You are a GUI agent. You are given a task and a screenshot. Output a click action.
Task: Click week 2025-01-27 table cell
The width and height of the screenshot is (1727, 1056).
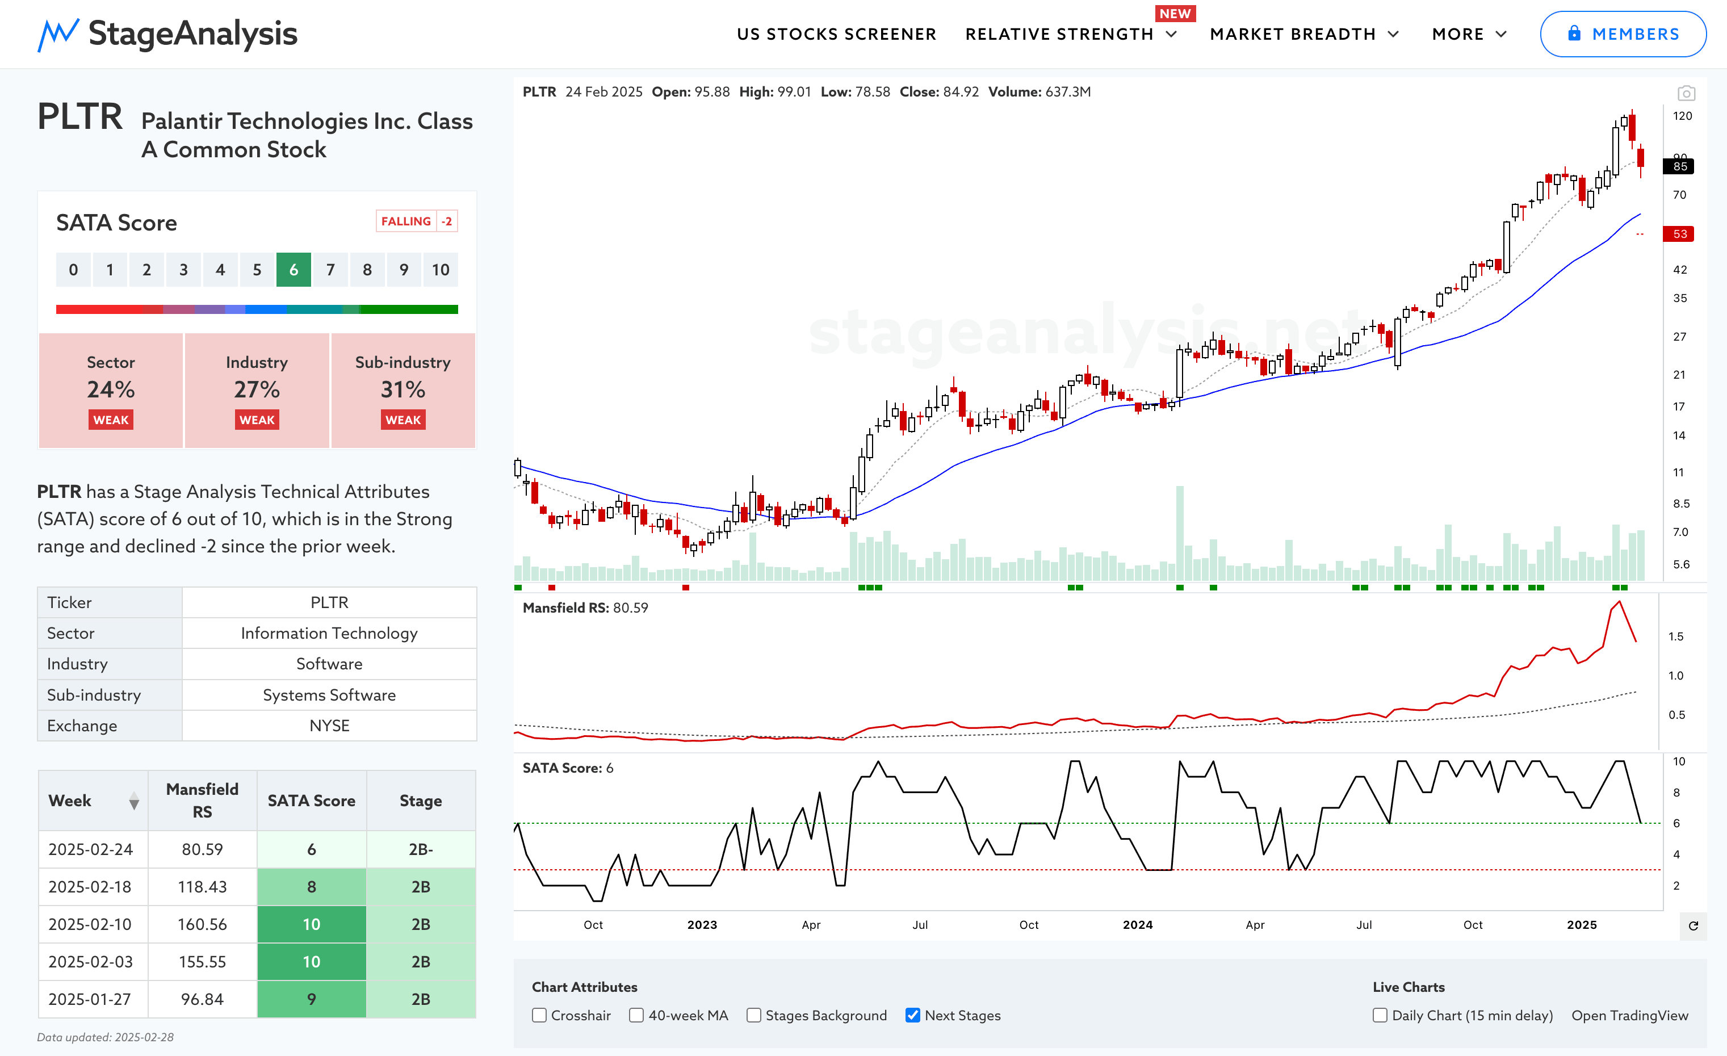(x=93, y=999)
